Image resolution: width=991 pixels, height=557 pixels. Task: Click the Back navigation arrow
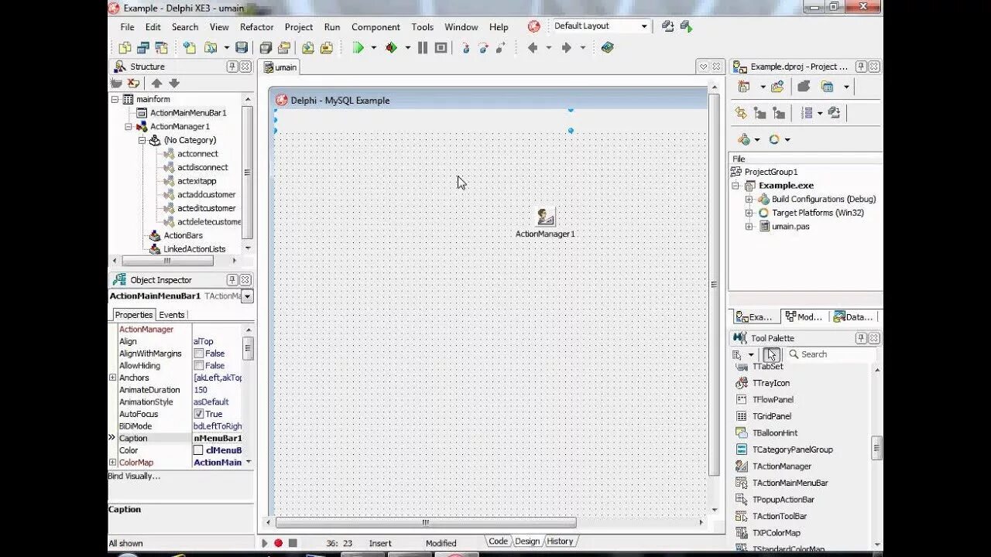(x=533, y=48)
